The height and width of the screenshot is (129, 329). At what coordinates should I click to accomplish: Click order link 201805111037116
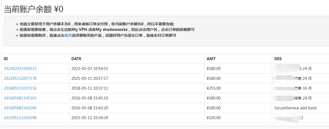(20, 88)
